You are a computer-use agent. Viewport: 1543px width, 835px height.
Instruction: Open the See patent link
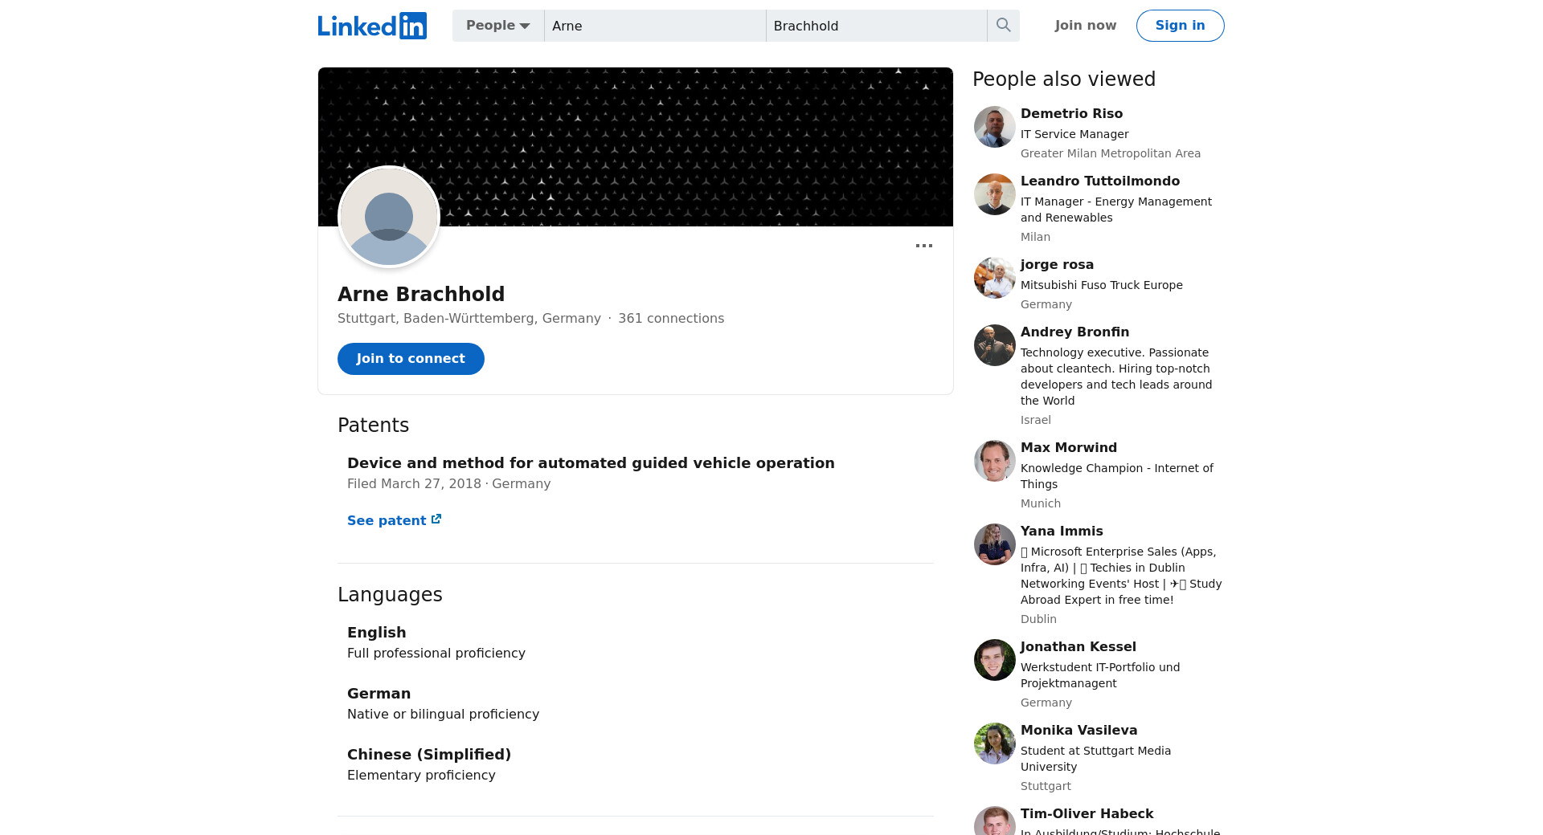point(387,520)
